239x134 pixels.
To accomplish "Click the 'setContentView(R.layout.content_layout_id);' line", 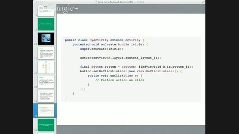I will point(120,58).
